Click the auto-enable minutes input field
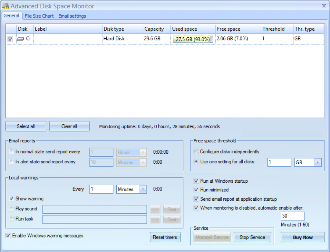This screenshot has height=252, width=330. 292,216
